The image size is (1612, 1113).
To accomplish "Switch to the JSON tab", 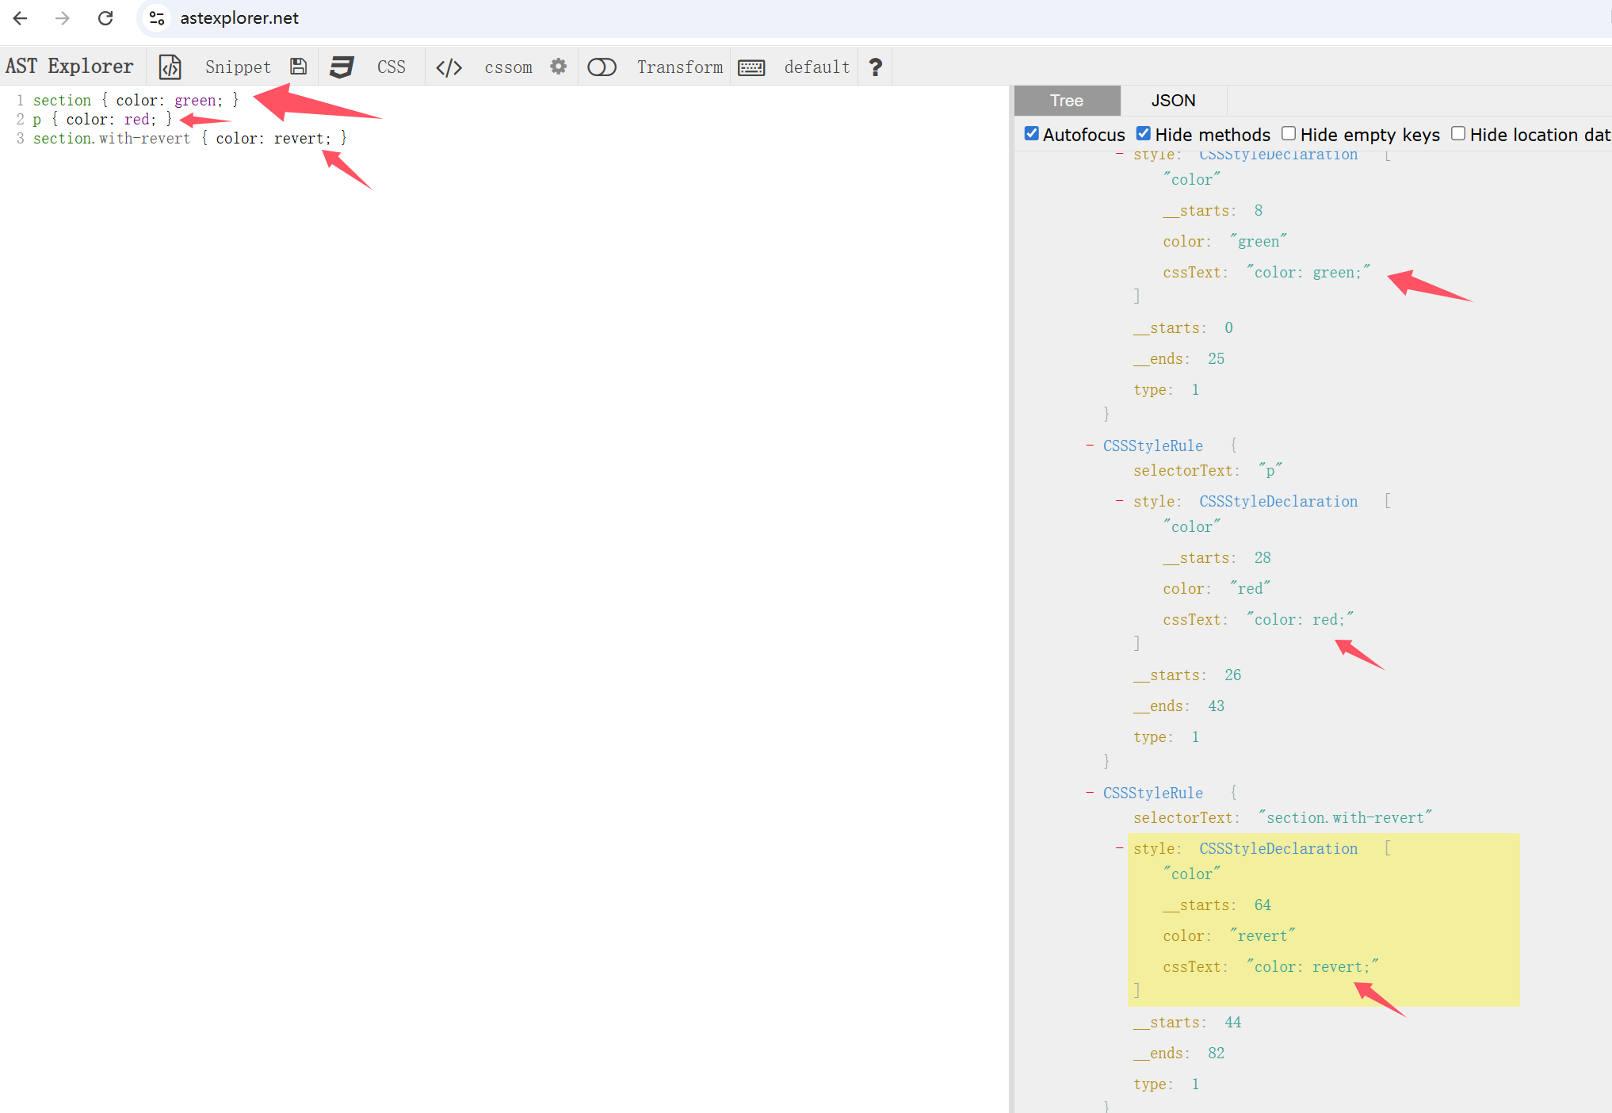I will pos(1173,101).
